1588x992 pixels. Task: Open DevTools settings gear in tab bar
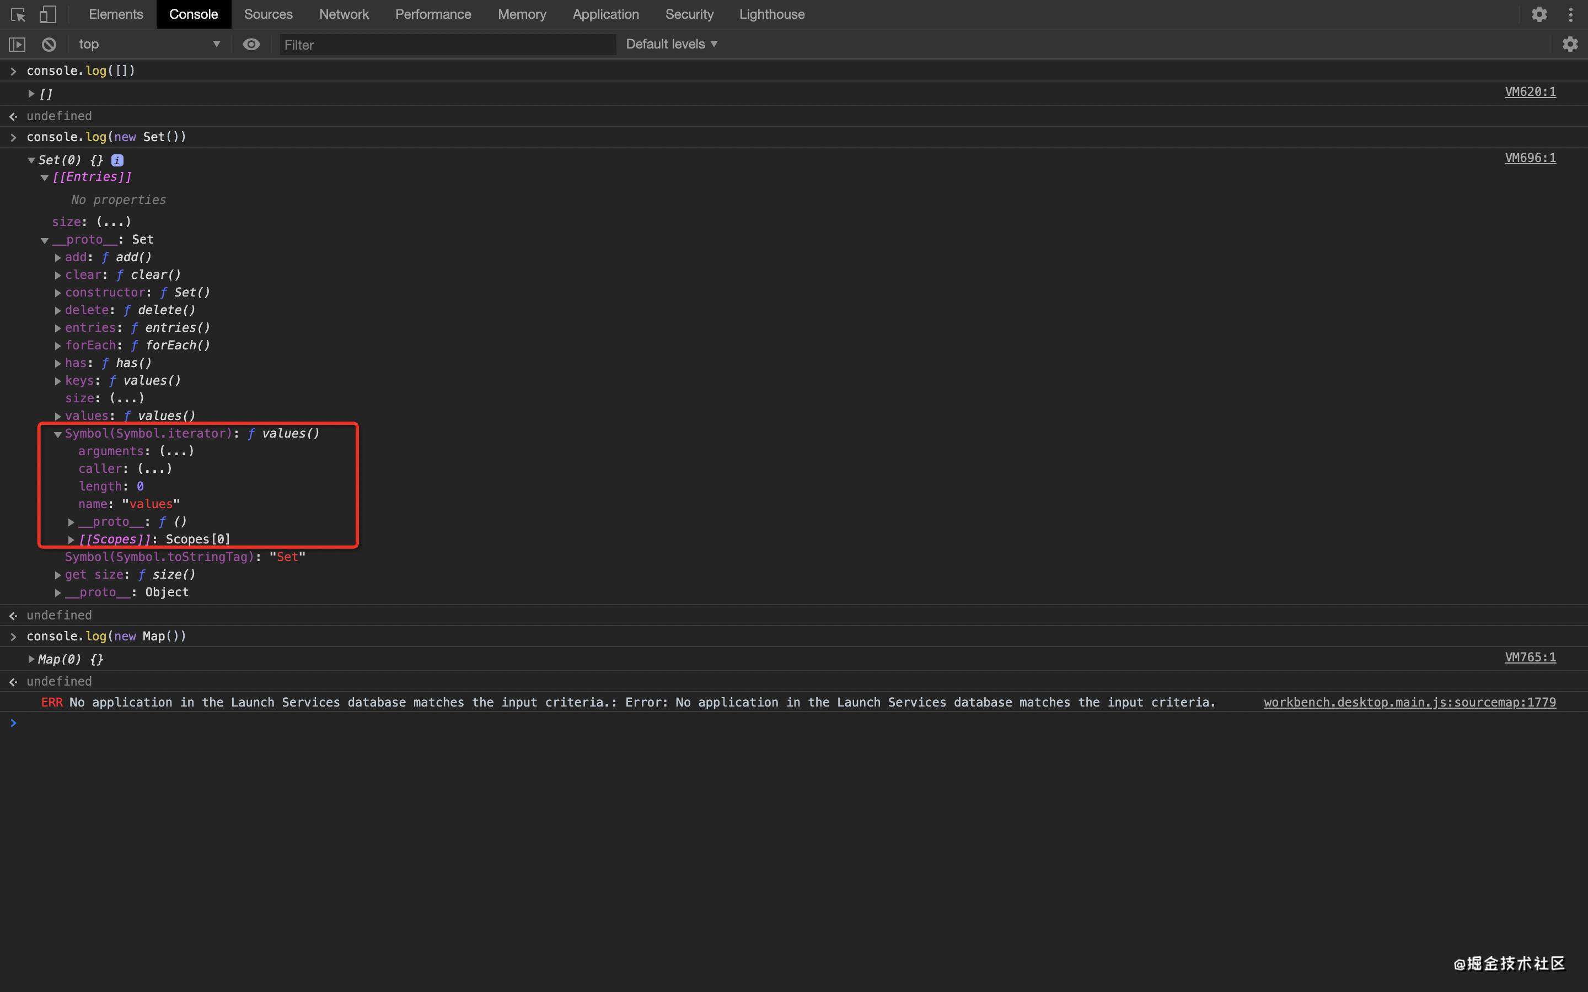(1539, 14)
